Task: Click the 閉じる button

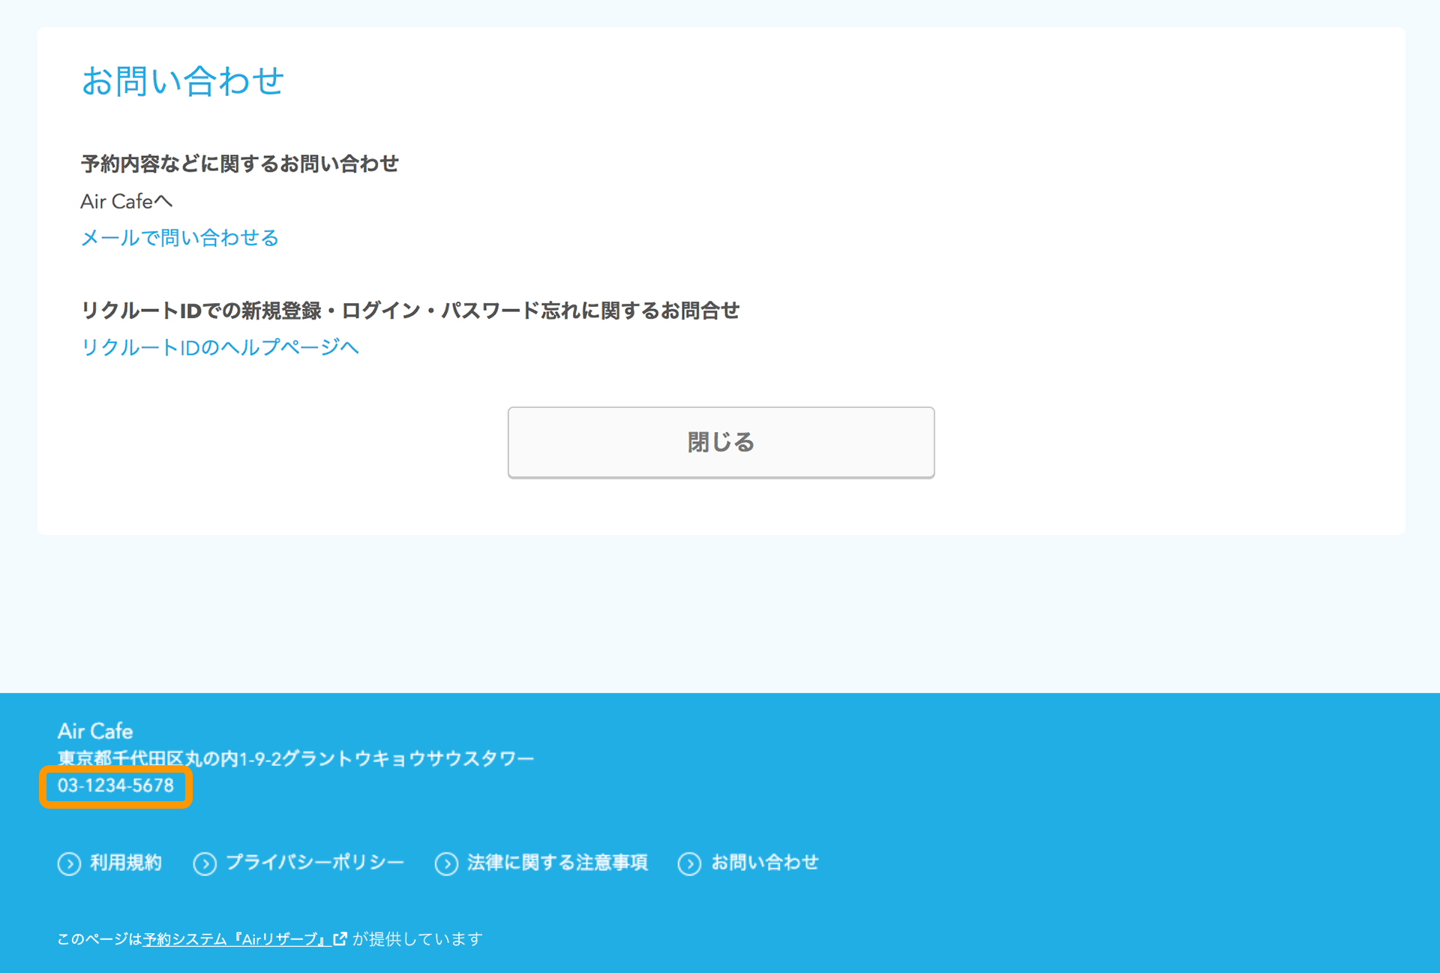Action: [720, 442]
